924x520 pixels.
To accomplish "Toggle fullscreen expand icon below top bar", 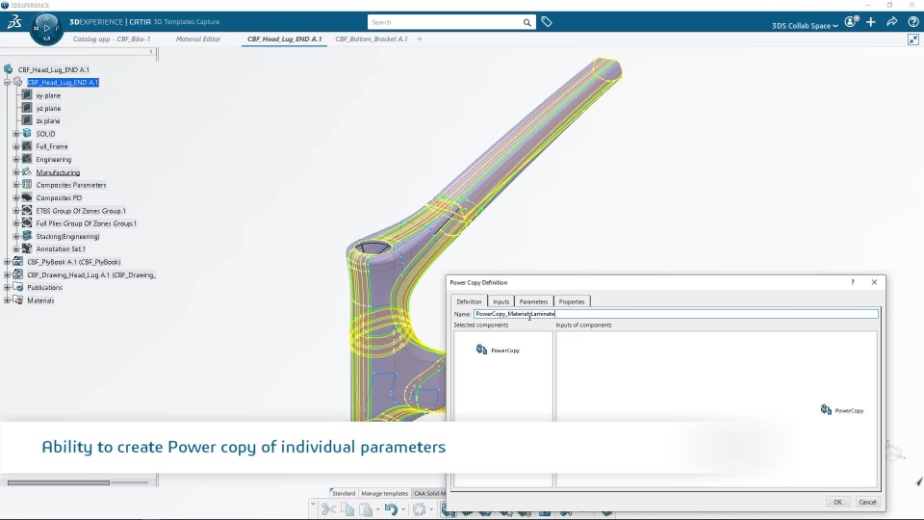I will (x=912, y=39).
